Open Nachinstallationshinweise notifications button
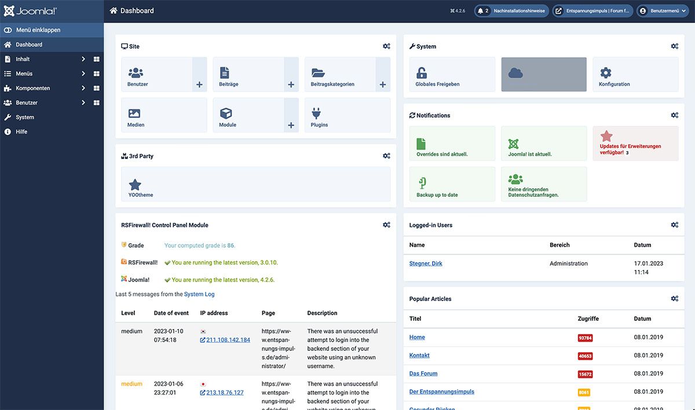695x410 pixels. tap(511, 11)
